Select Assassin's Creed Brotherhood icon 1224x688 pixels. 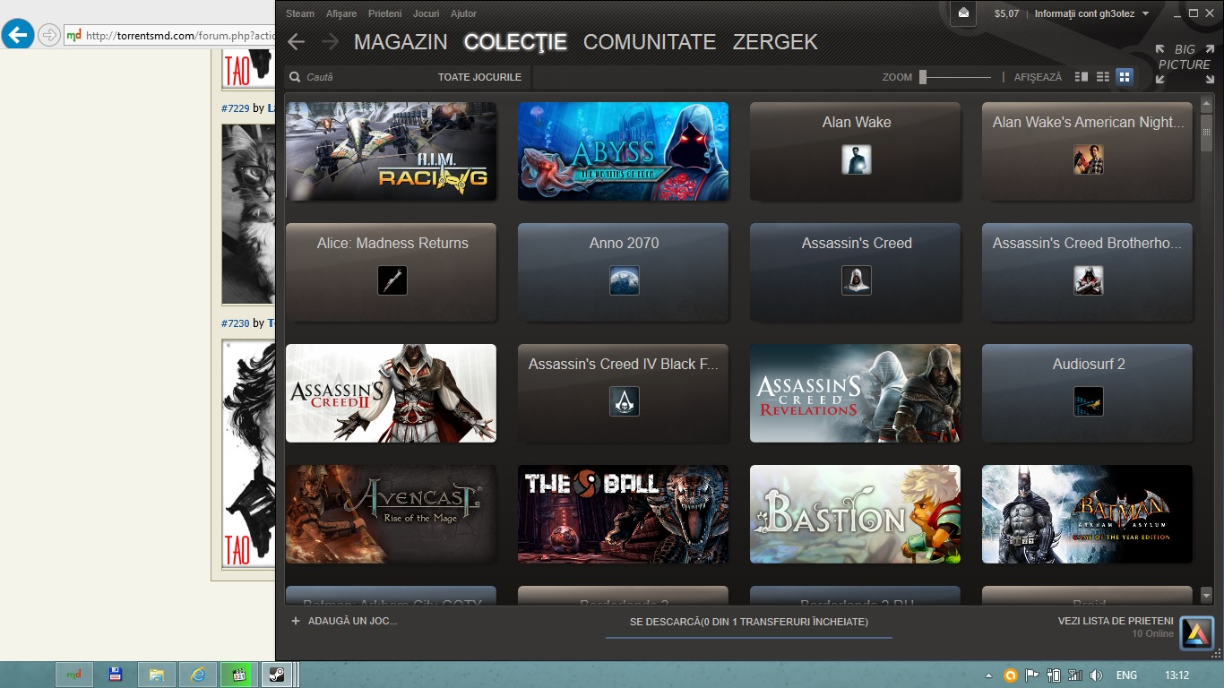click(x=1088, y=280)
